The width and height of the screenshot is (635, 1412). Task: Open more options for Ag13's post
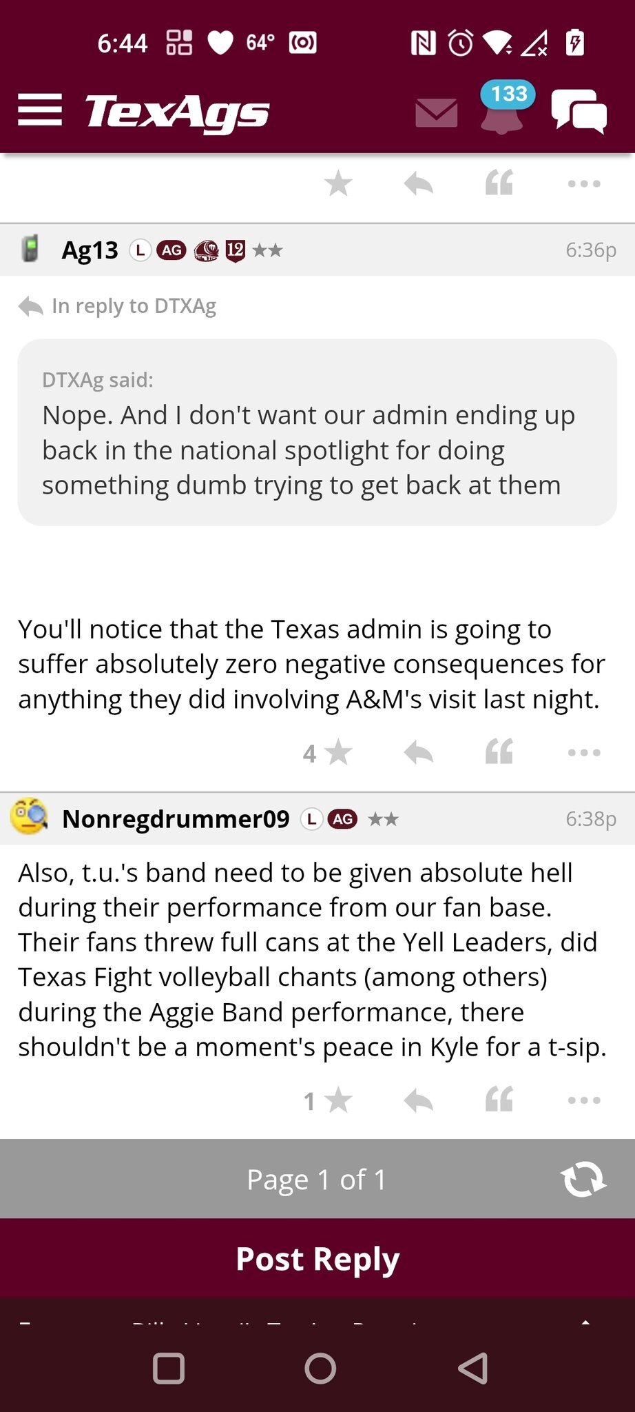pyautogui.click(x=584, y=752)
